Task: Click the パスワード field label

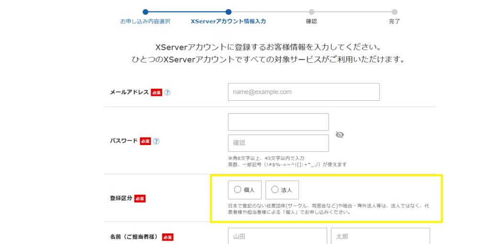Action: pos(124,141)
